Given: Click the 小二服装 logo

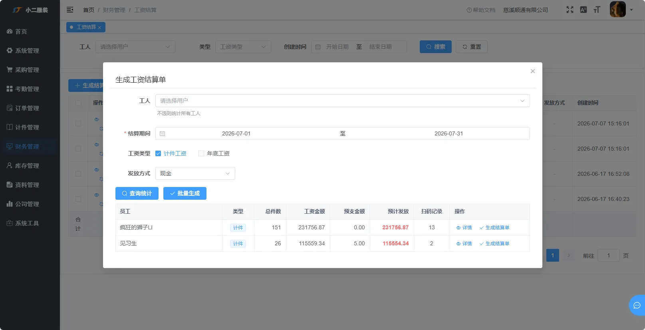Looking at the screenshot, I should 30,10.
